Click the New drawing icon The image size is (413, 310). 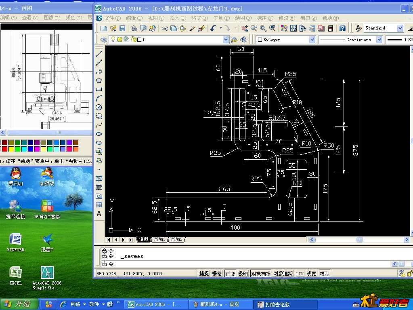[104, 28]
